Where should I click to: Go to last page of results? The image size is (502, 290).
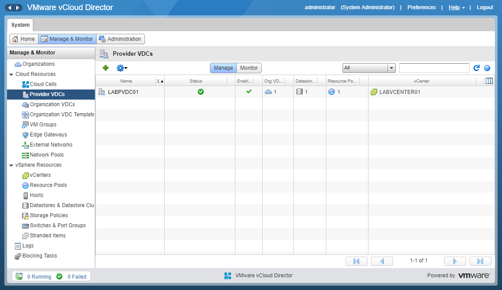tap(480, 261)
